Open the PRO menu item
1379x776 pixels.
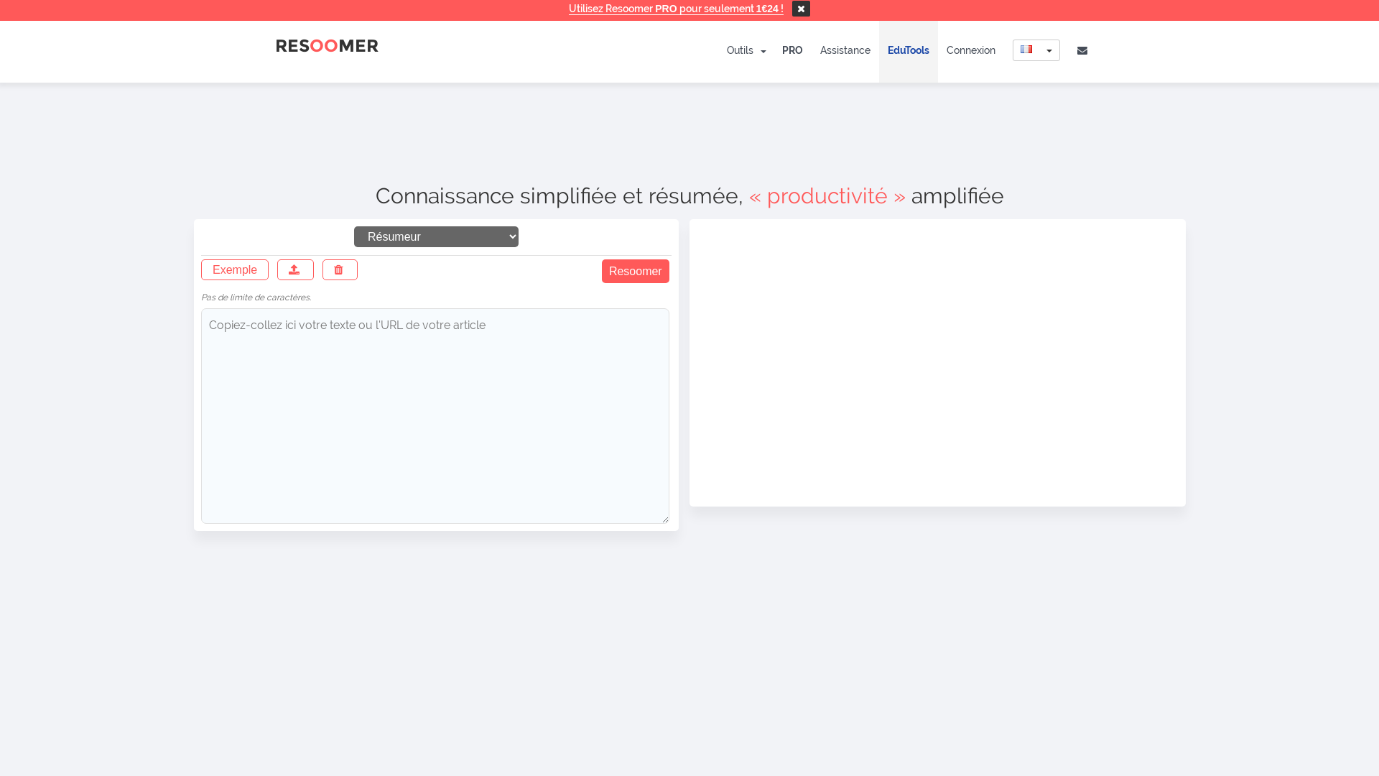(x=792, y=50)
